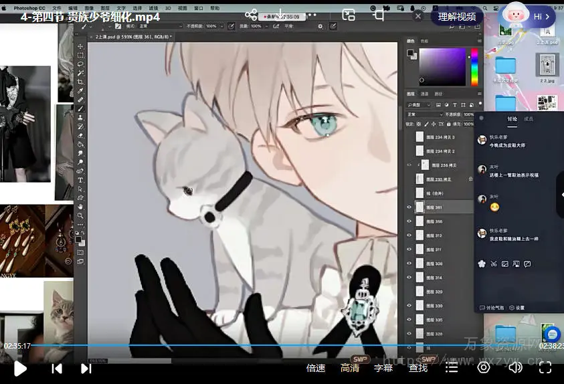Click the 倍速 playback speed button

[x=316, y=368]
